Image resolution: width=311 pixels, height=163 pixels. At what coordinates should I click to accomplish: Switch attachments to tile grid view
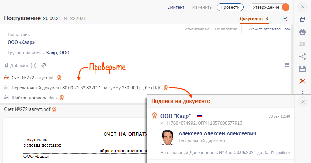click(x=287, y=65)
